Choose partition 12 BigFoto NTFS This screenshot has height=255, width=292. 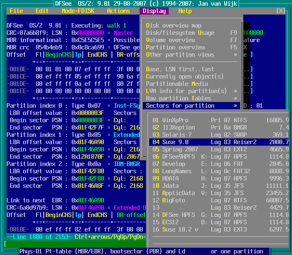(x=219, y=200)
